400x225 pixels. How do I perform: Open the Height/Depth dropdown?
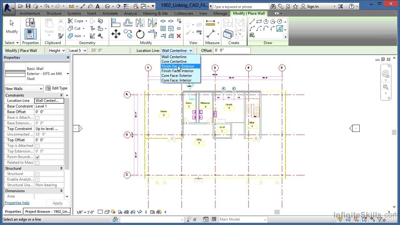pos(57,50)
